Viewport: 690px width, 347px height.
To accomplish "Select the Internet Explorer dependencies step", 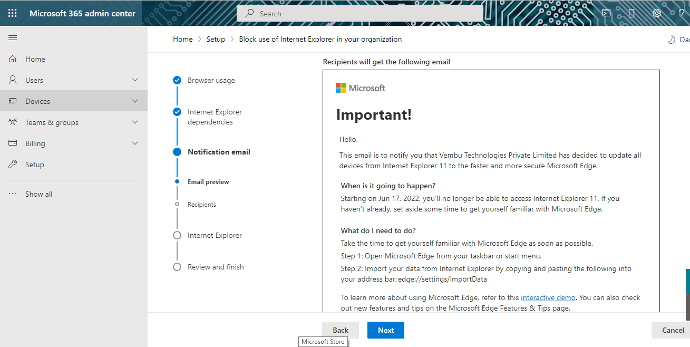I will pos(215,117).
